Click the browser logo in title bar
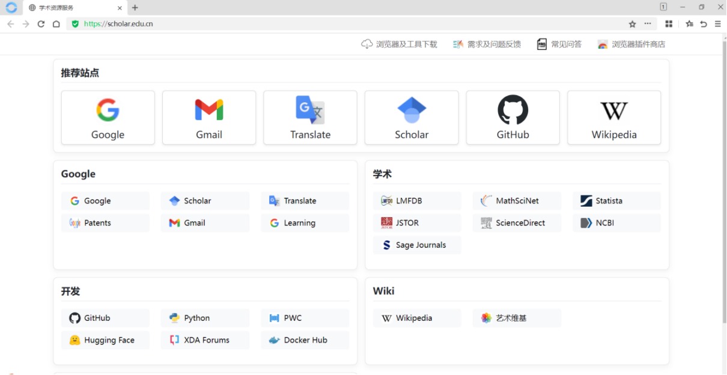 [11, 8]
